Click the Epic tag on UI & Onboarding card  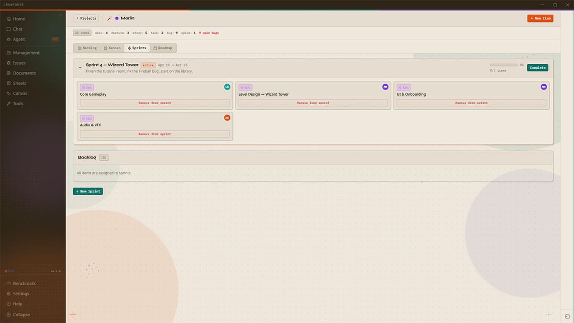pos(404,88)
